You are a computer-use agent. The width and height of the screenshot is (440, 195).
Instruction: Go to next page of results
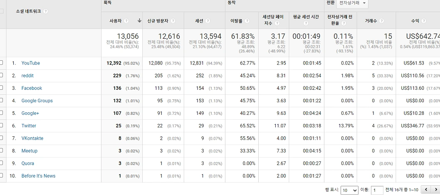coord(435,190)
